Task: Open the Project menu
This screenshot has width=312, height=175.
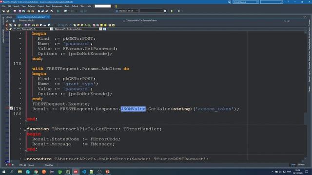Action: 40,6
